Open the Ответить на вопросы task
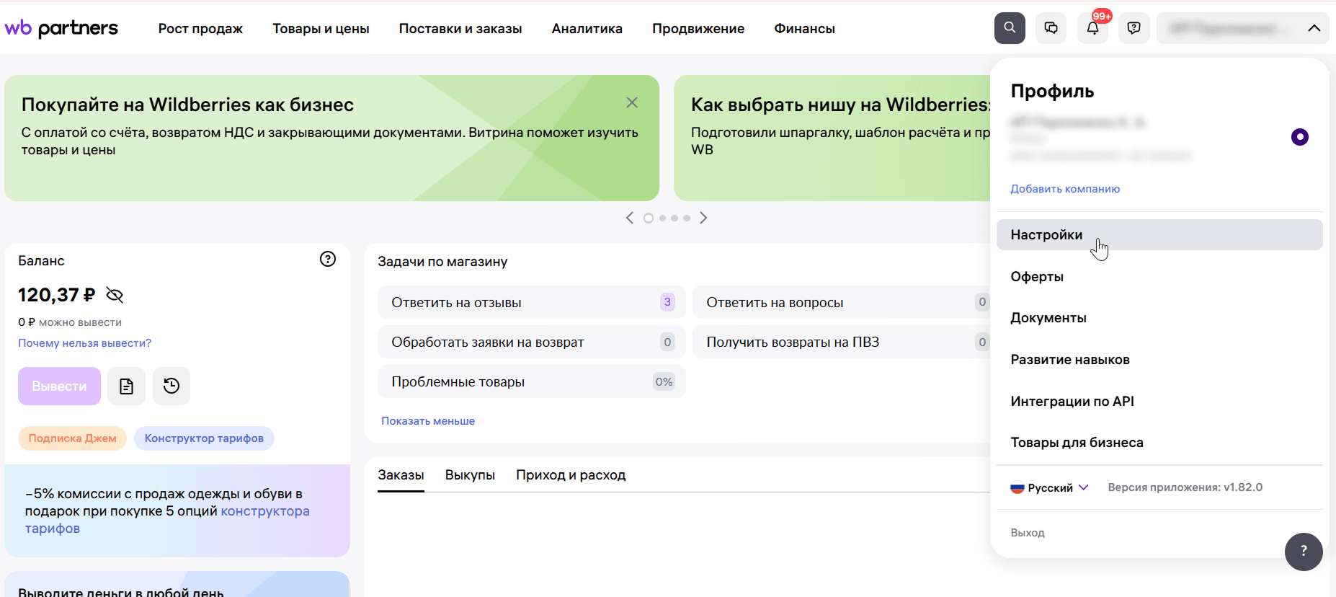 [x=842, y=302]
